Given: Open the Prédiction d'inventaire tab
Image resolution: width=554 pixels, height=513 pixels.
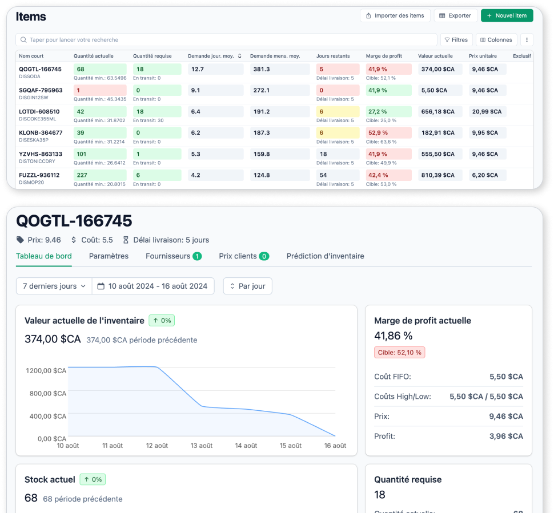Looking at the screenshot, I should click(326, 256).
